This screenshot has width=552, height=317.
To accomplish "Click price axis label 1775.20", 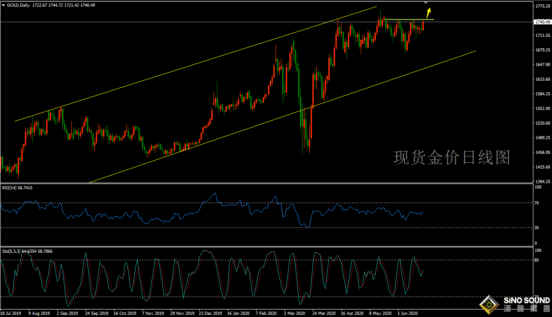I will [542, 6].
